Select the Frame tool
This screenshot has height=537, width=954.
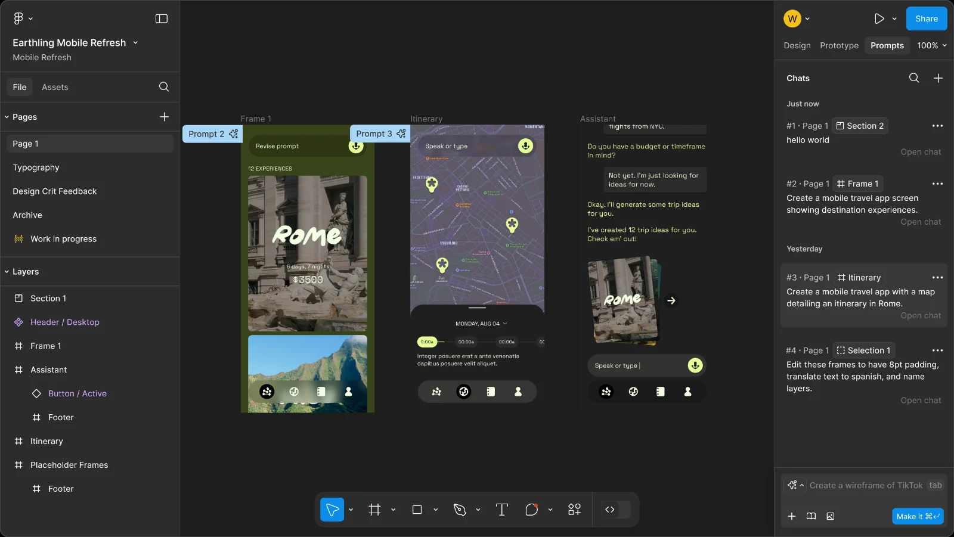tap(374, 510)
